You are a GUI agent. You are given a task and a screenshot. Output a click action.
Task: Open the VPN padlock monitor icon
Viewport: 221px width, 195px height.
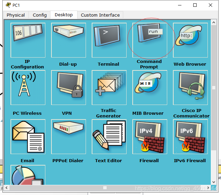tap(68, 88)
